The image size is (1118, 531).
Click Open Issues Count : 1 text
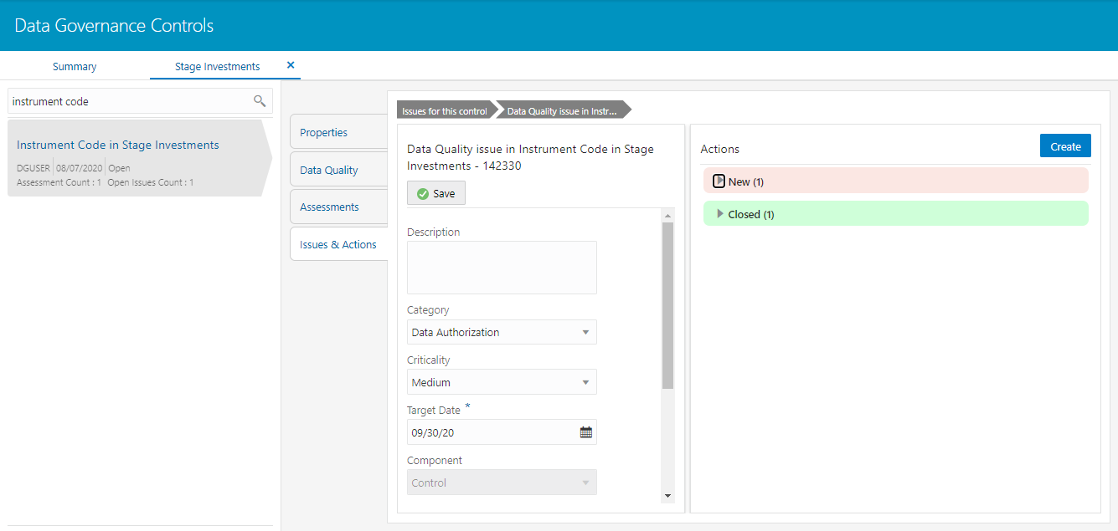coord(151,182)
